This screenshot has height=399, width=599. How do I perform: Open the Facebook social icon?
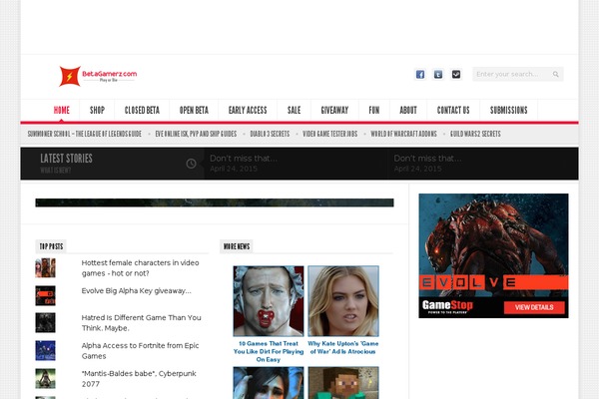(420, 74)
